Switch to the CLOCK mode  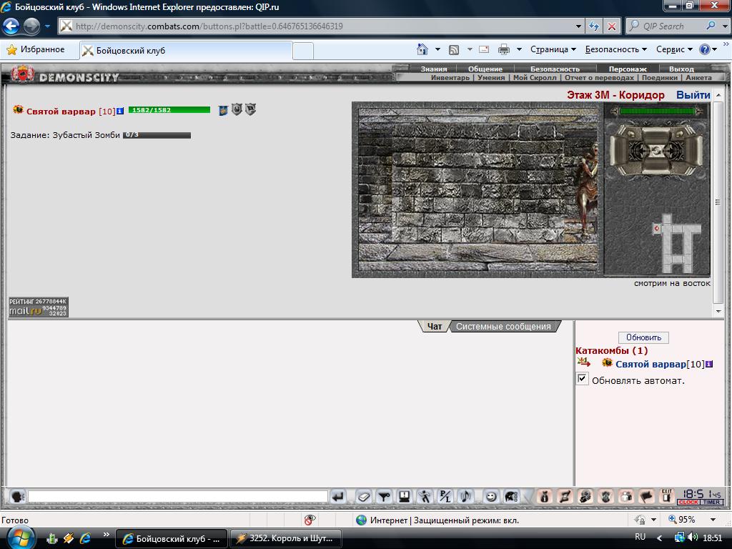coord(688,503)
